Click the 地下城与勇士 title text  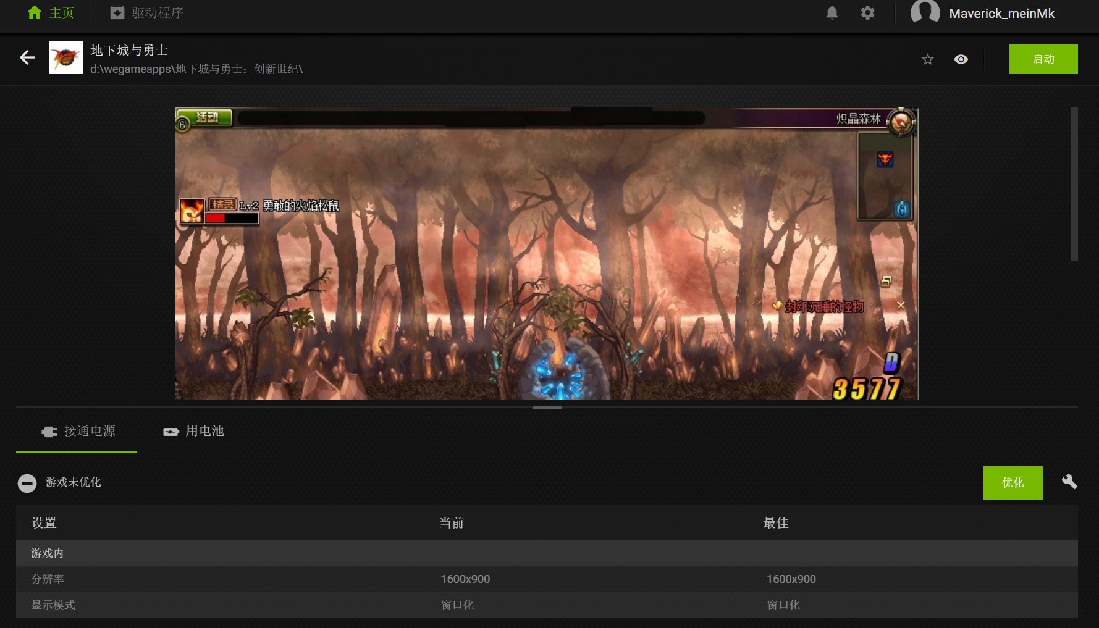tap(129, 51)
